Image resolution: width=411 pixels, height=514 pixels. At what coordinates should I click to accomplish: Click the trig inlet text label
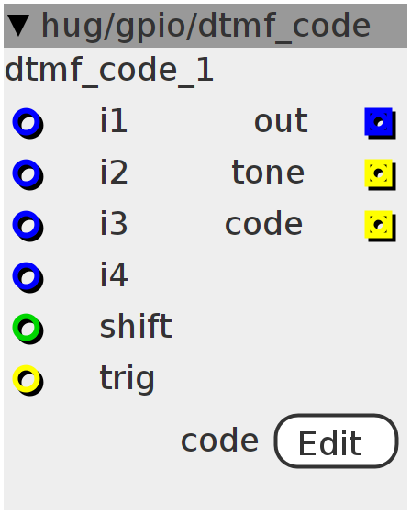(127, 379)
